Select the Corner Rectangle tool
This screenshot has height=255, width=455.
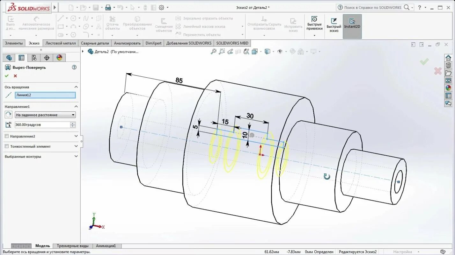click(x=61, y=26)
